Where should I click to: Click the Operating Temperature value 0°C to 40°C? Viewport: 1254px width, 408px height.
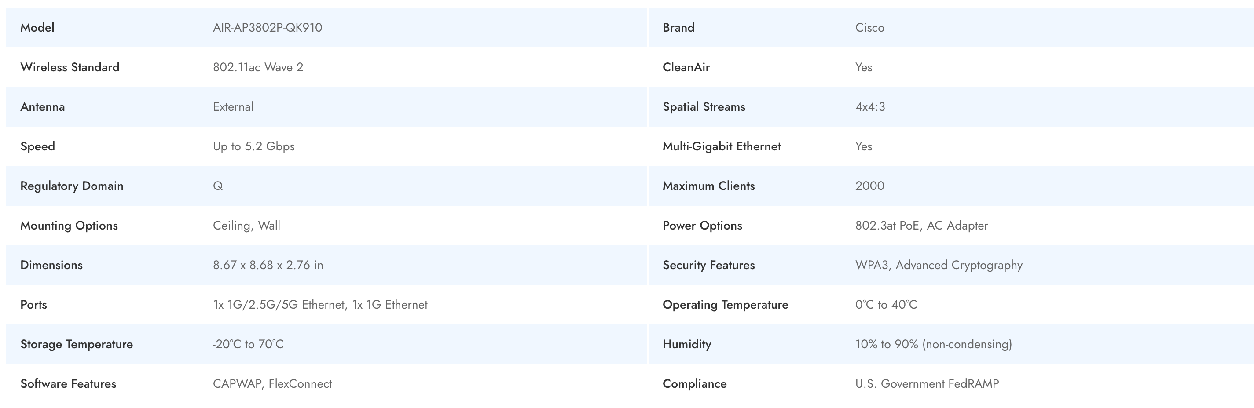click(886, 305)
